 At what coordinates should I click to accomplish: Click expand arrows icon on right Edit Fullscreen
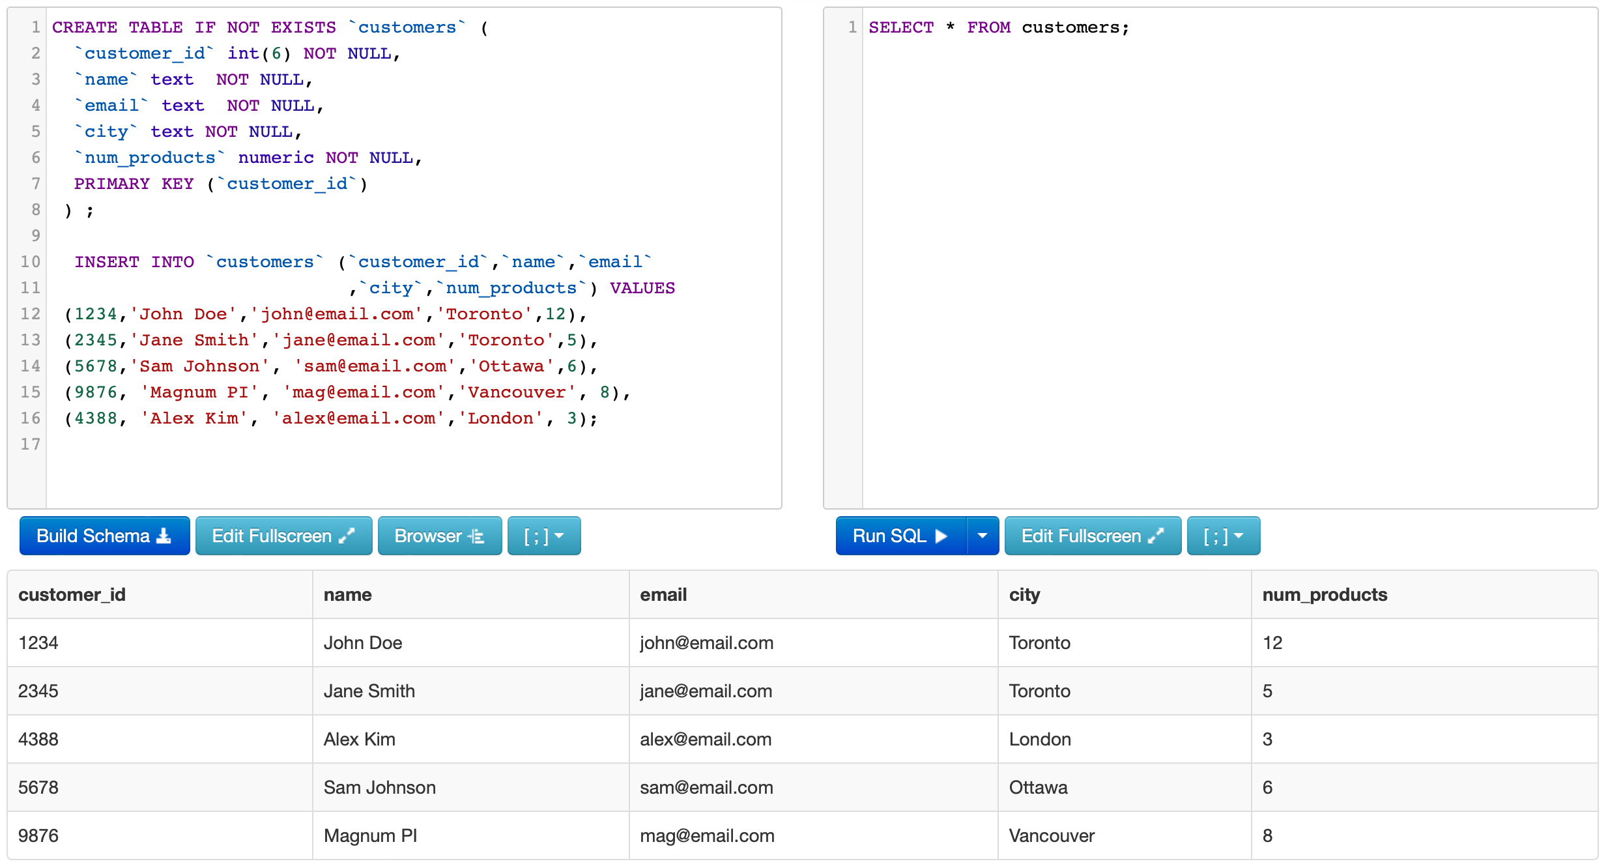coord(1156,536)
